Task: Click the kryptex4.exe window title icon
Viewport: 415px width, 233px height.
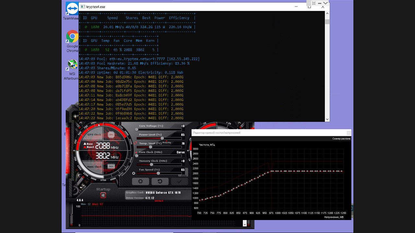Action: [83, 7]
